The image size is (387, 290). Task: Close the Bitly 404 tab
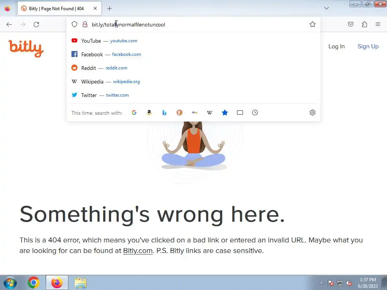tap(95, 8)
